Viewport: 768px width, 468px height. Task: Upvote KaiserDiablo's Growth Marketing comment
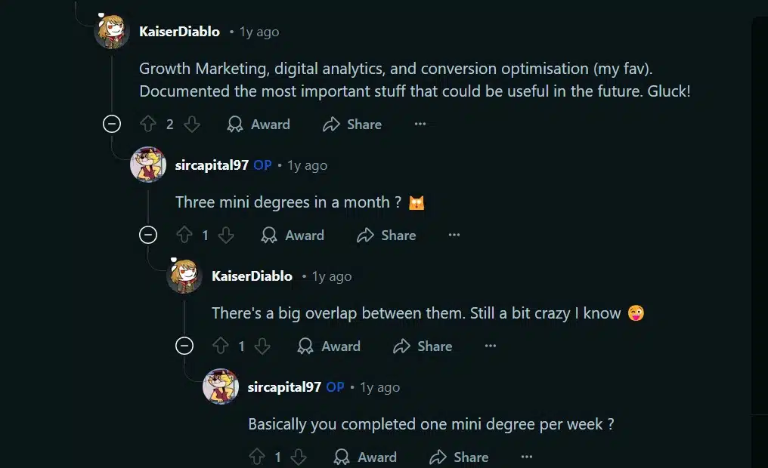[x=150, y=124]
